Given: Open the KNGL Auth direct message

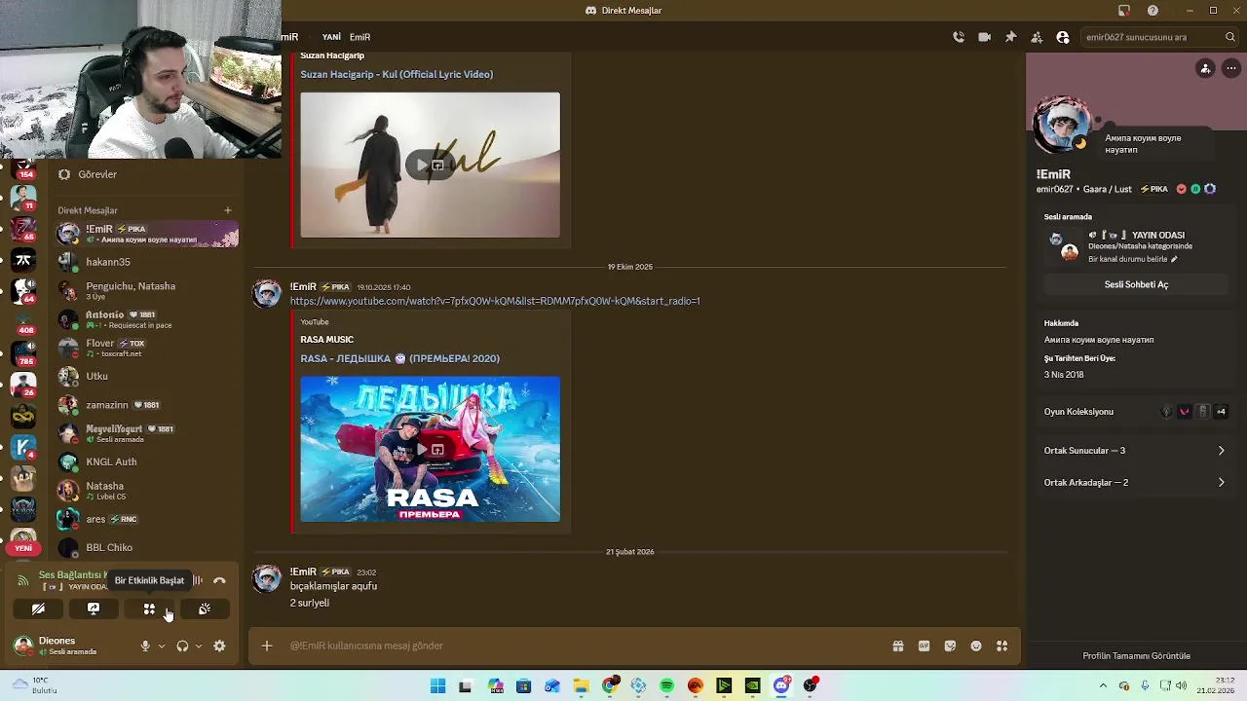Looking at the screenshot, I should point(146,461).
